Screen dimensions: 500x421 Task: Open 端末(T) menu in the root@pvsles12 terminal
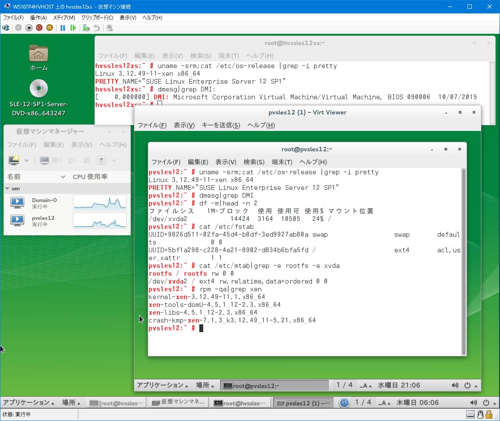tap(282, 162)
